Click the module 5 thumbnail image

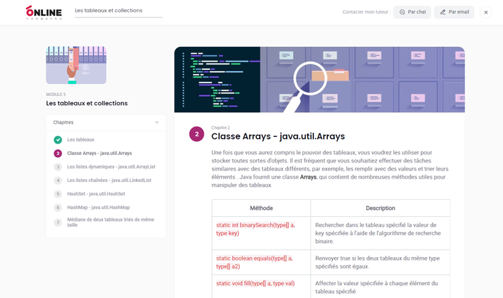pos(76,65)
